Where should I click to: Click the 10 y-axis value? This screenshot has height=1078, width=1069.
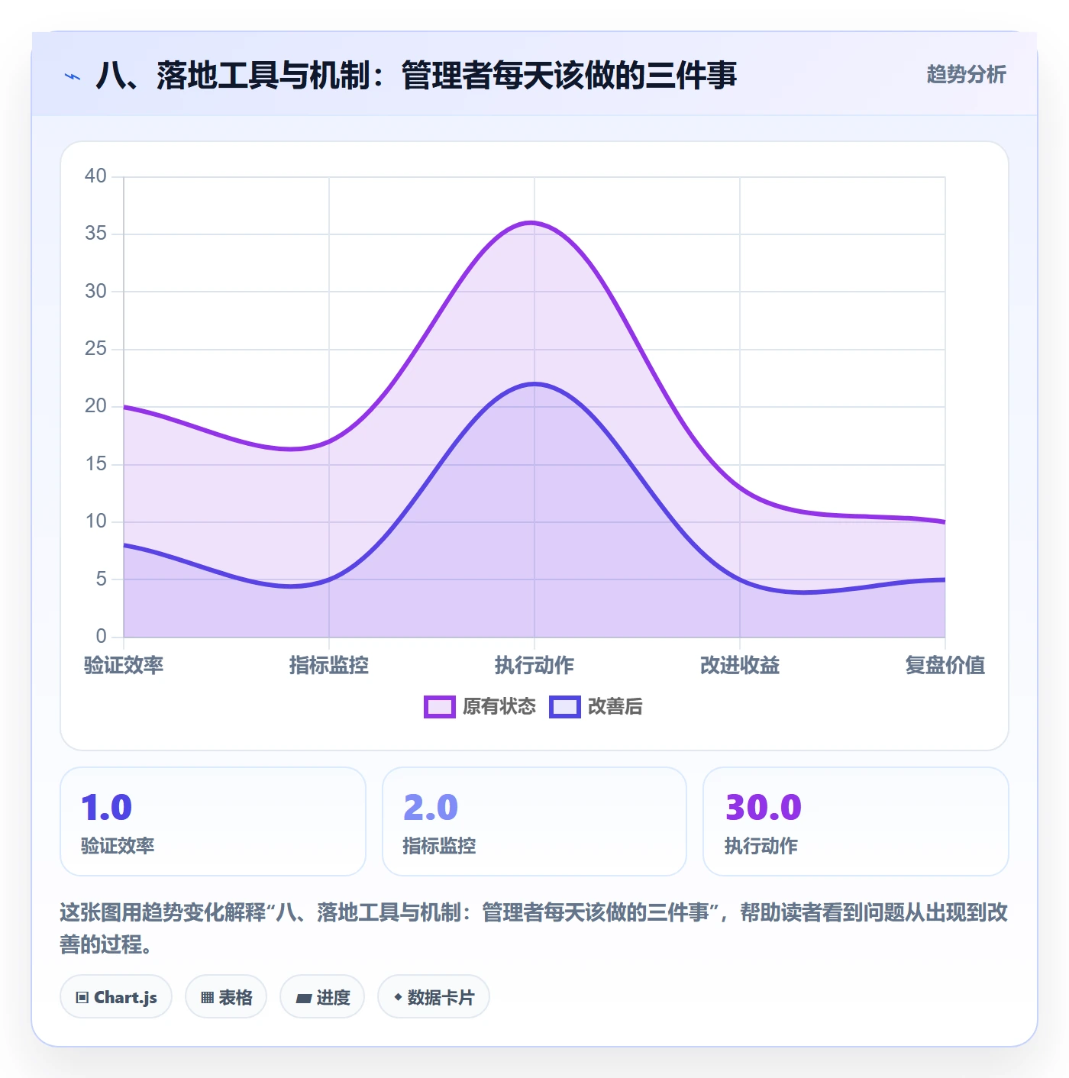tap(95, 521)
